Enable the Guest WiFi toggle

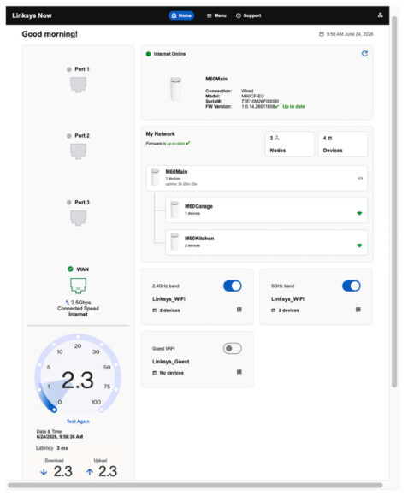tap(233, 349)
